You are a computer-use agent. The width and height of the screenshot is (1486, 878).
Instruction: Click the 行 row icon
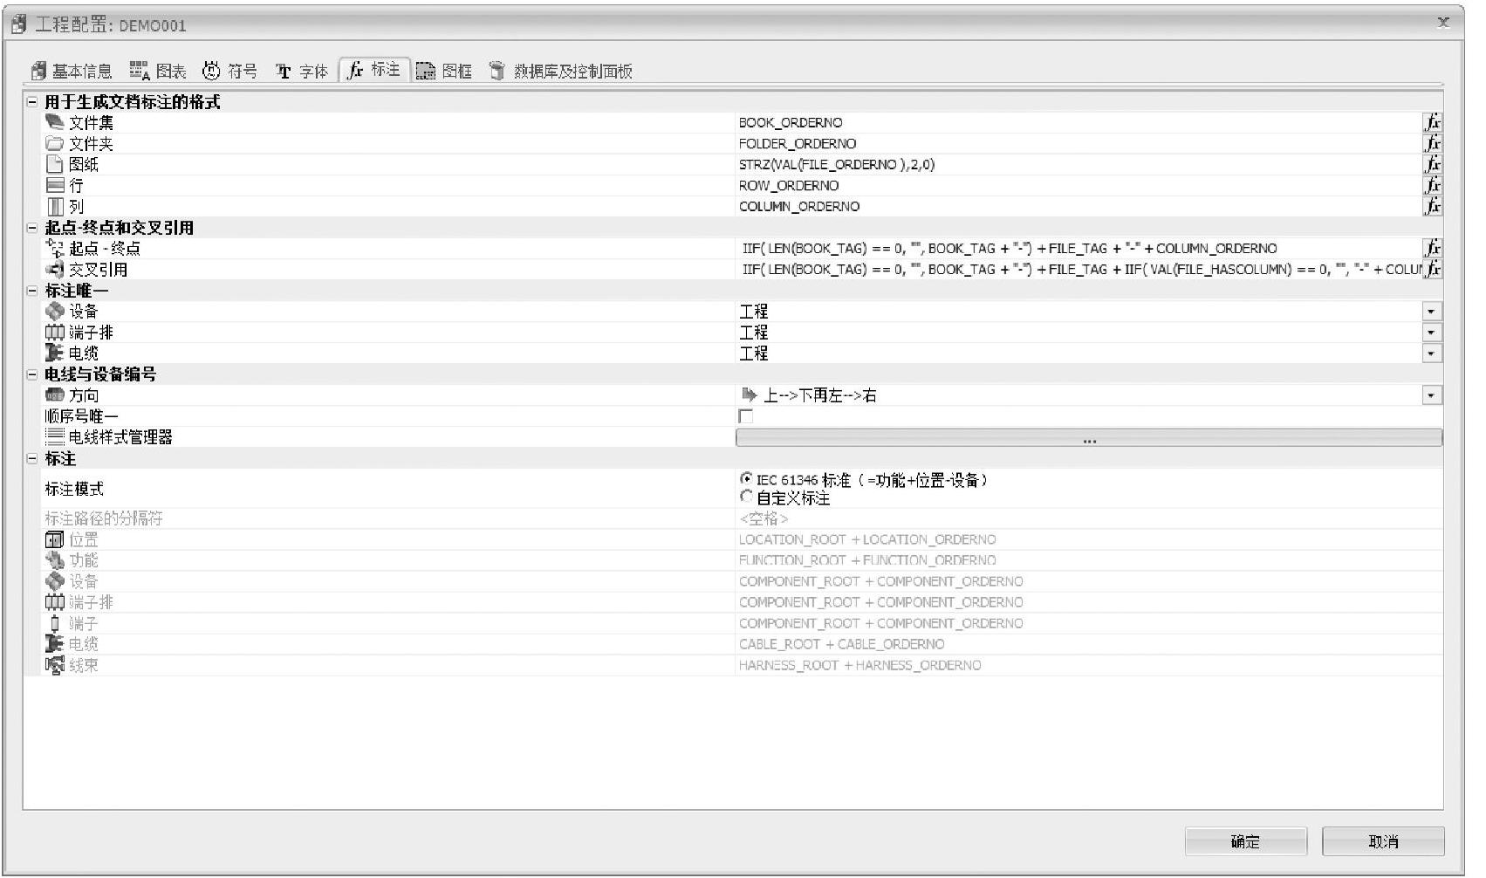[x=55, y=185]
